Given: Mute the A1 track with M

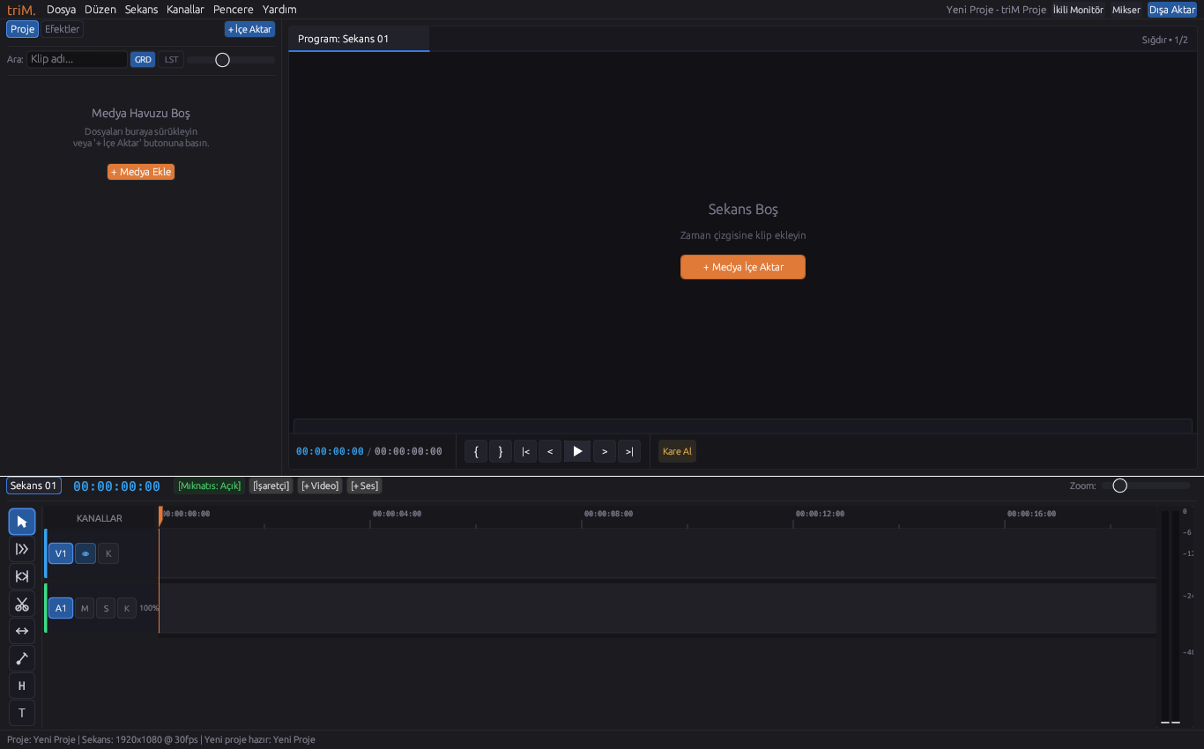Looking at the screenshot, I should [x=85, y=608].
